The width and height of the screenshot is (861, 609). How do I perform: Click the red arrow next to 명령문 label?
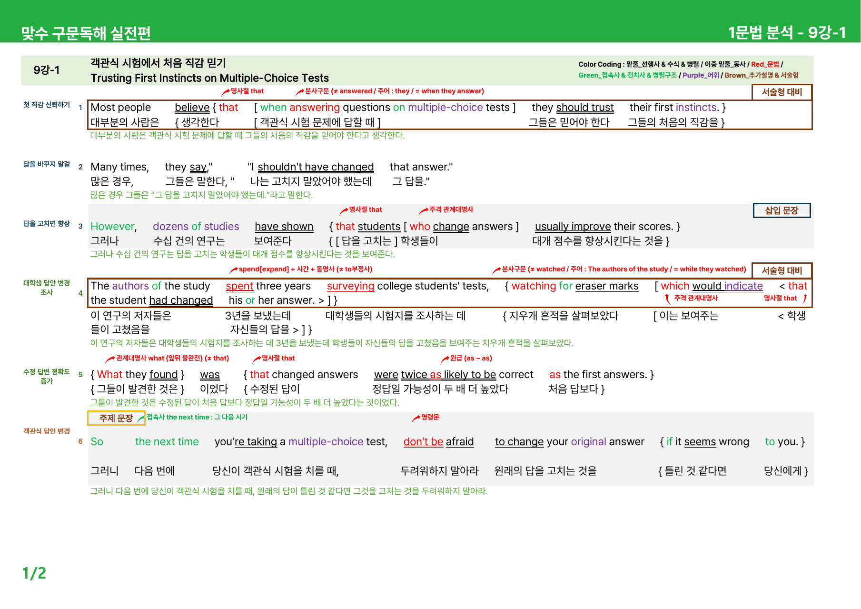pyautogui.click(x=416, y=418)
